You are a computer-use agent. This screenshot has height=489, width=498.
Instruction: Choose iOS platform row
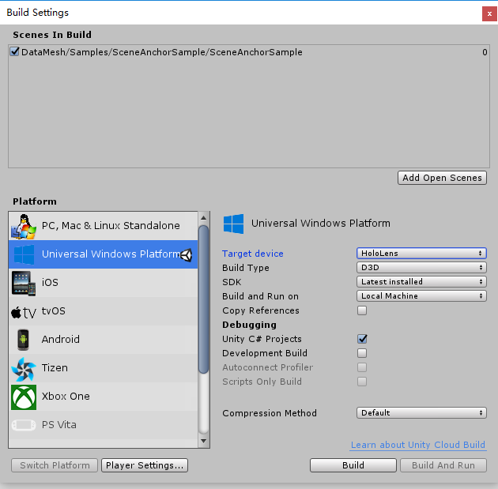(x=103, y=283)
